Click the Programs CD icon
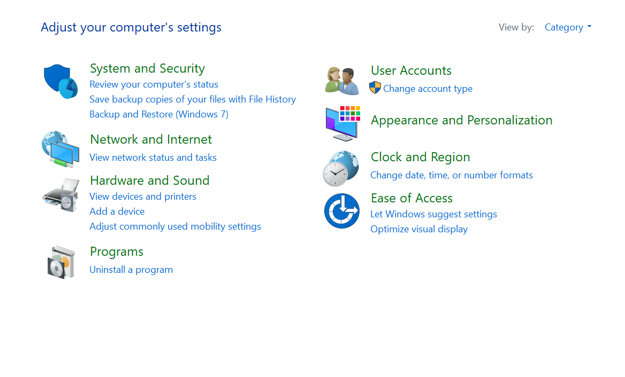This screenshot has height=377, width=625. pyautogui.click(x=60, y=262)
